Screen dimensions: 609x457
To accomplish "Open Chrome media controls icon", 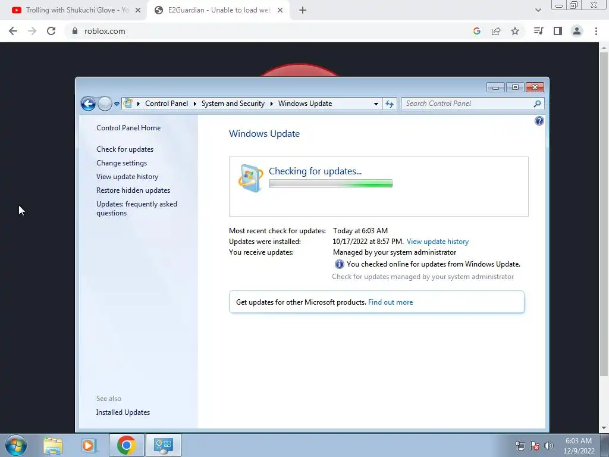I will coord(539,31).
